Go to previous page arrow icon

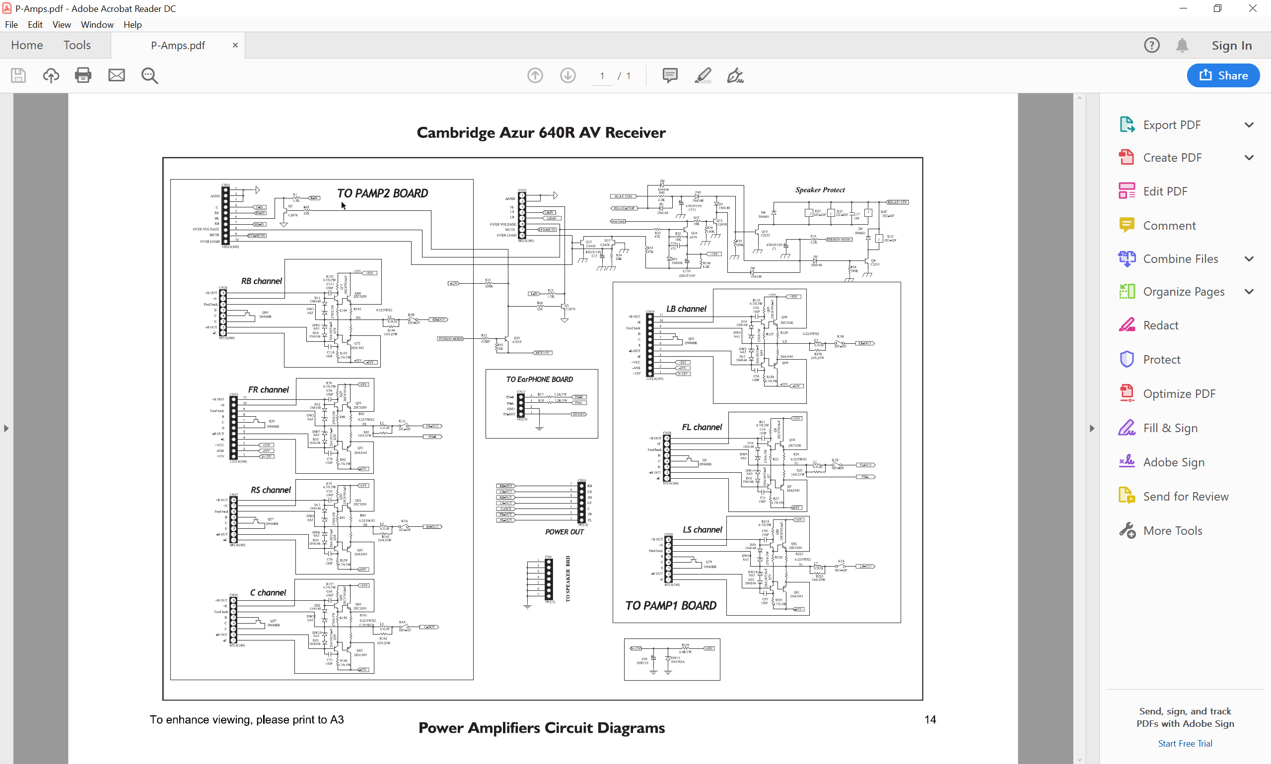click(535, 76)
